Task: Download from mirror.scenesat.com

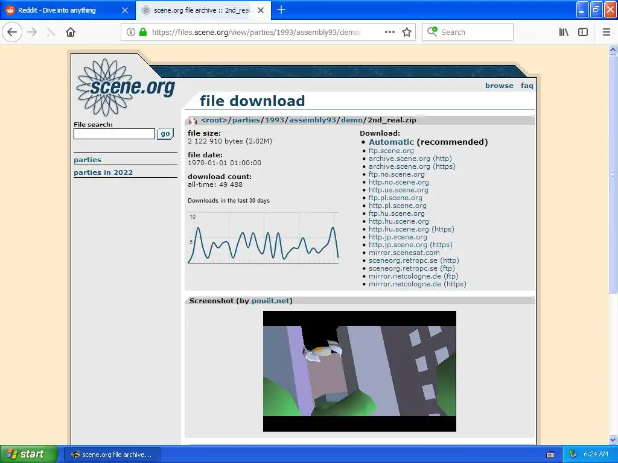Action: pyautogui.click(x=404, y=253)
